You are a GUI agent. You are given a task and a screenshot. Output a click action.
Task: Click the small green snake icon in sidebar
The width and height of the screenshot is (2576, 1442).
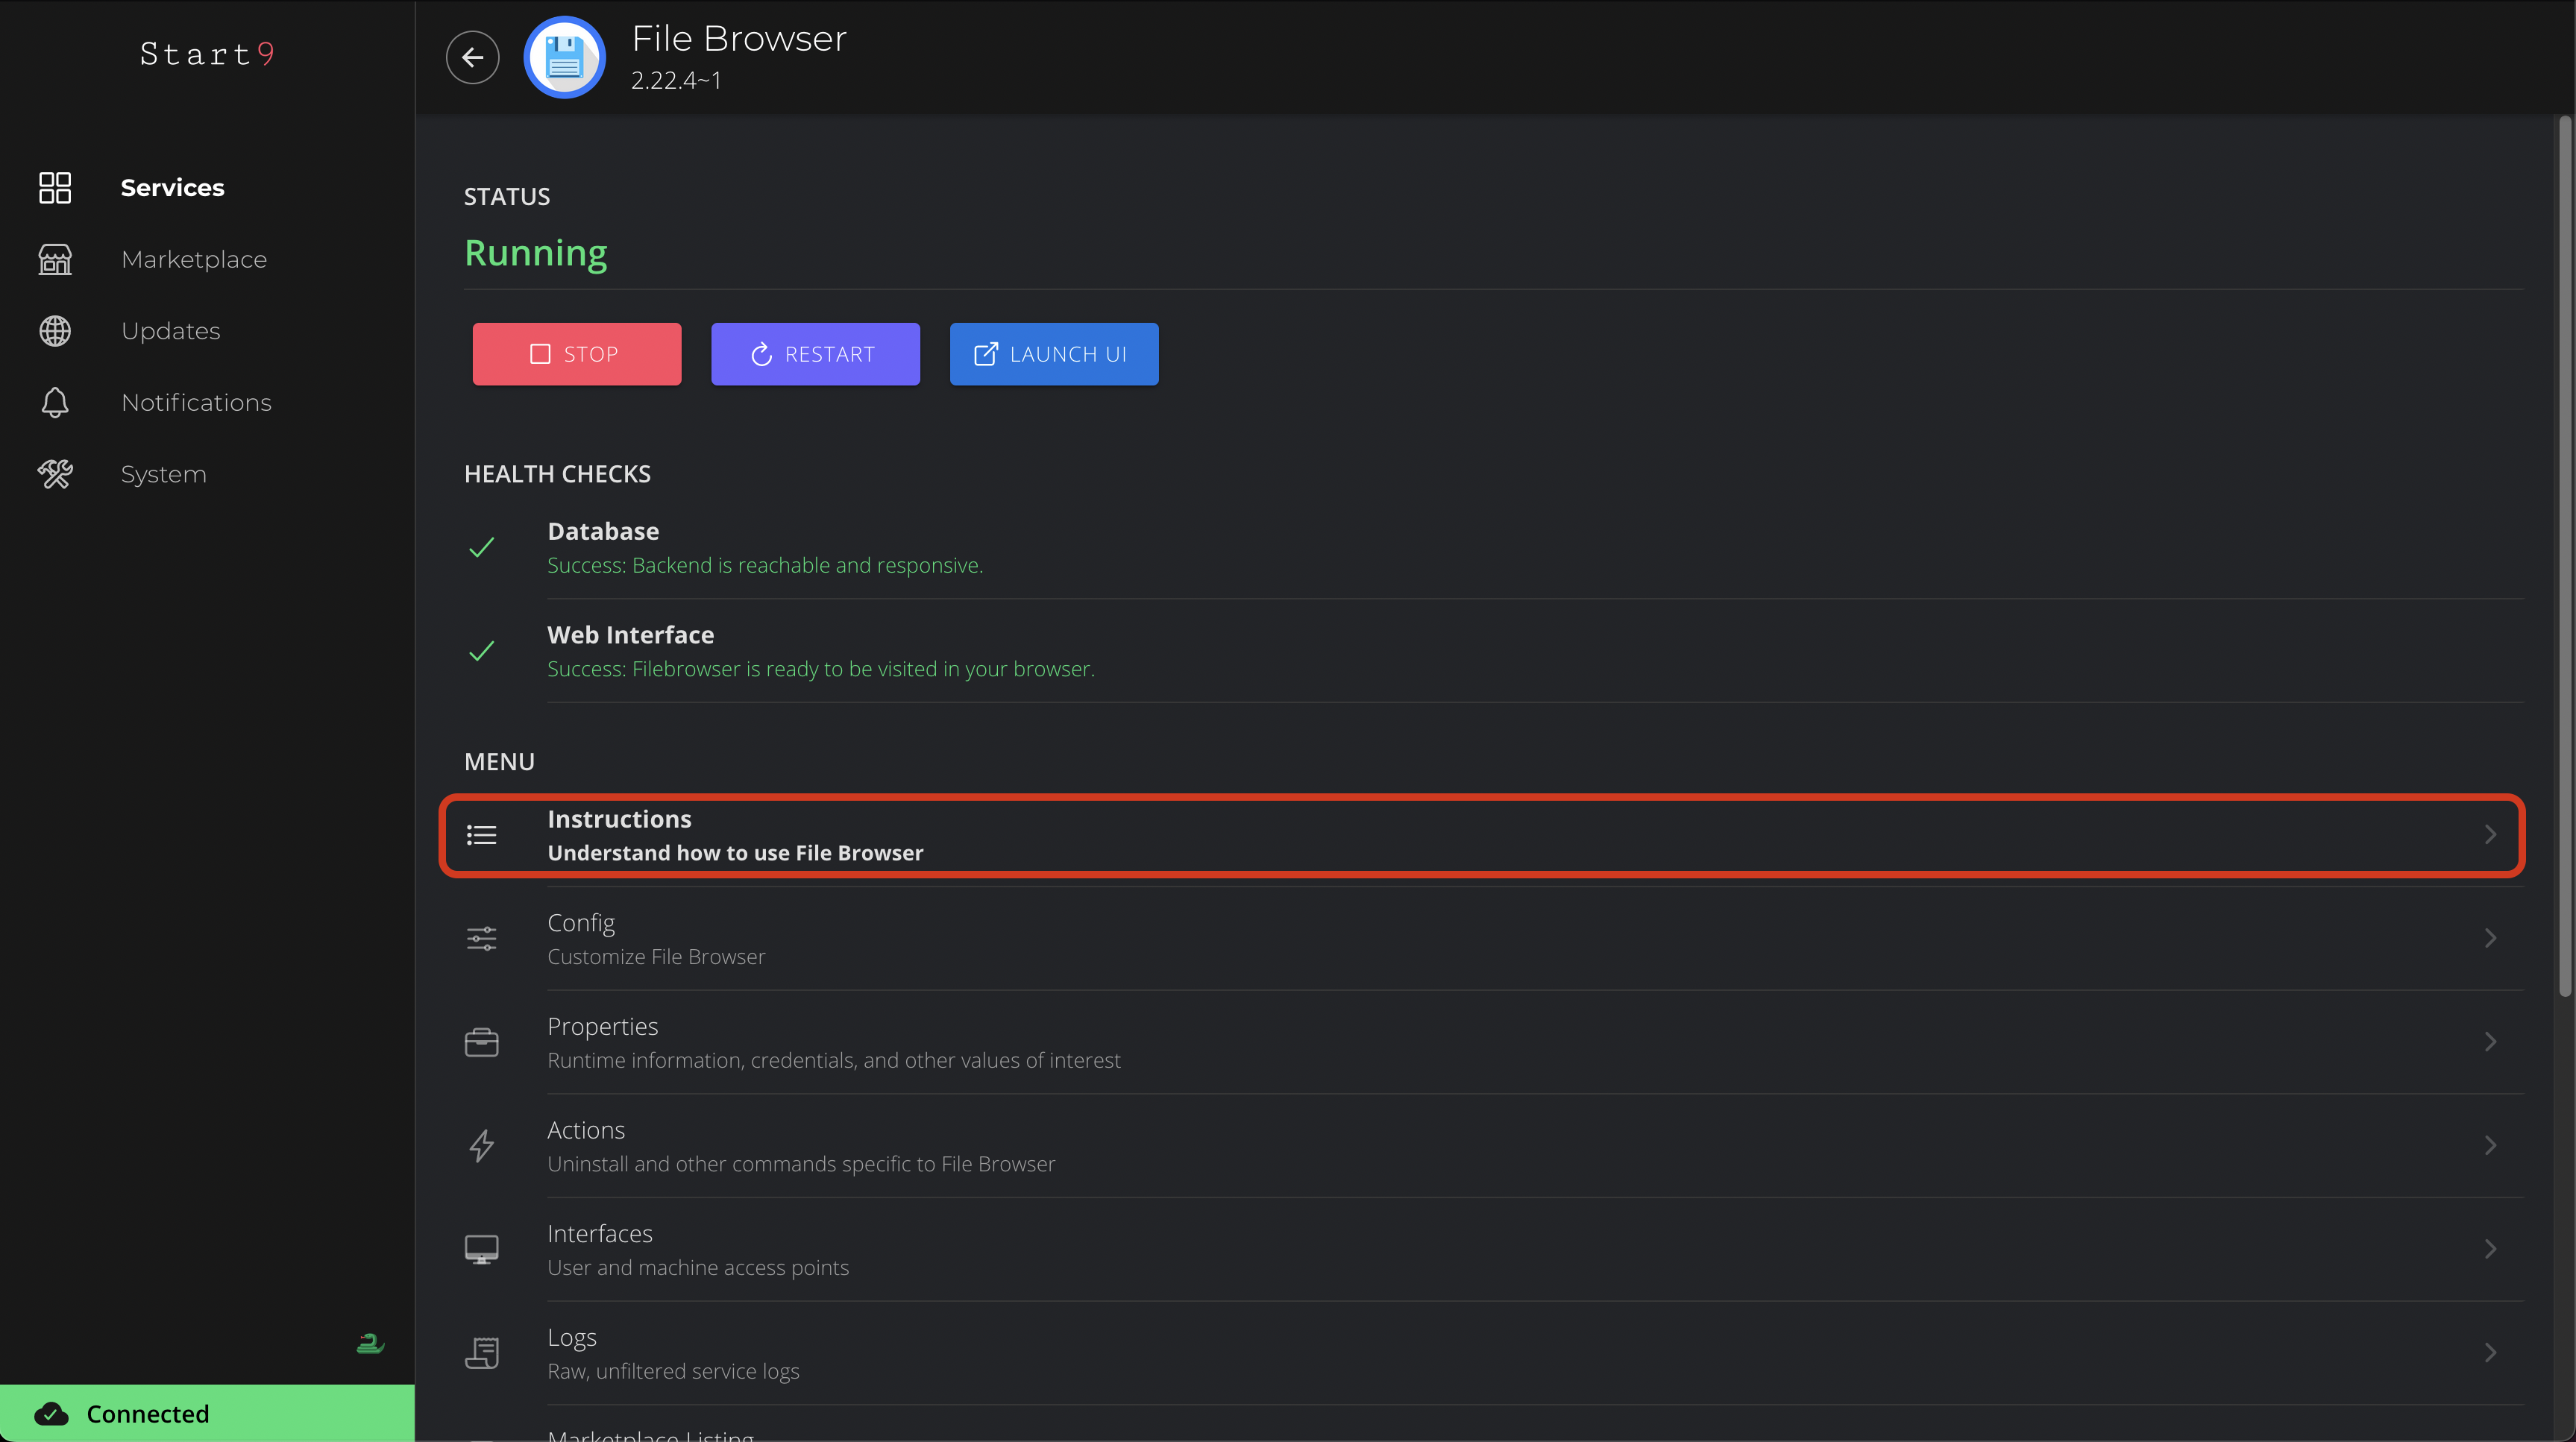pyautogui.click(x=370, y=1344)
